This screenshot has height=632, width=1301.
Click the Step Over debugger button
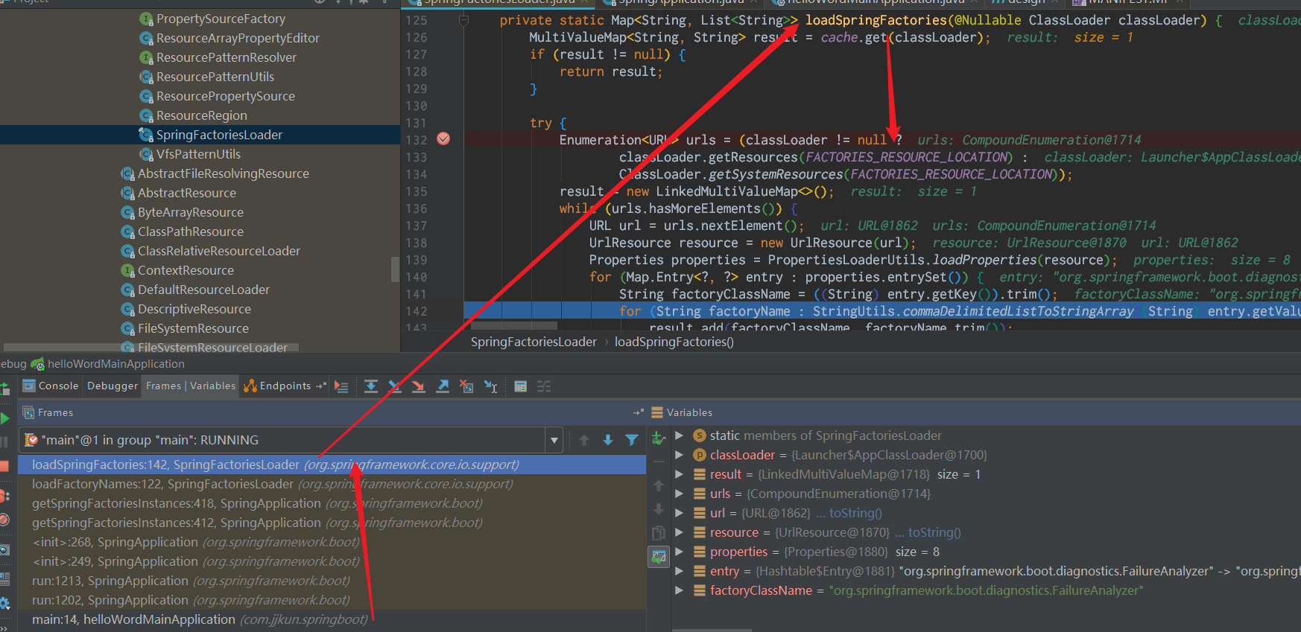(x=371, y=386)
